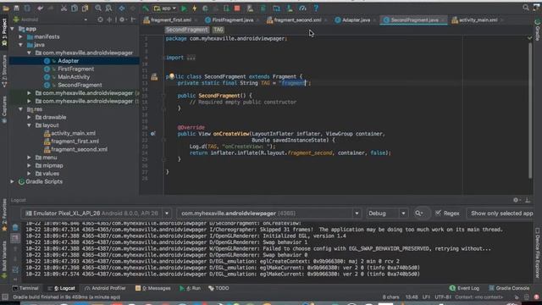
Task: Open the Build Variants side tab
Action: (x=4, y=260)
